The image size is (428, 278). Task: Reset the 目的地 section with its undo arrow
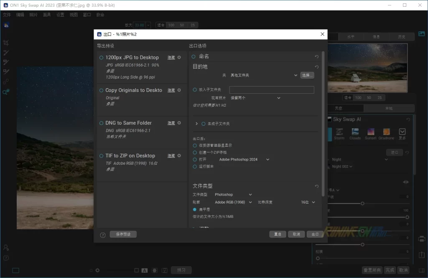coord(316,67)
